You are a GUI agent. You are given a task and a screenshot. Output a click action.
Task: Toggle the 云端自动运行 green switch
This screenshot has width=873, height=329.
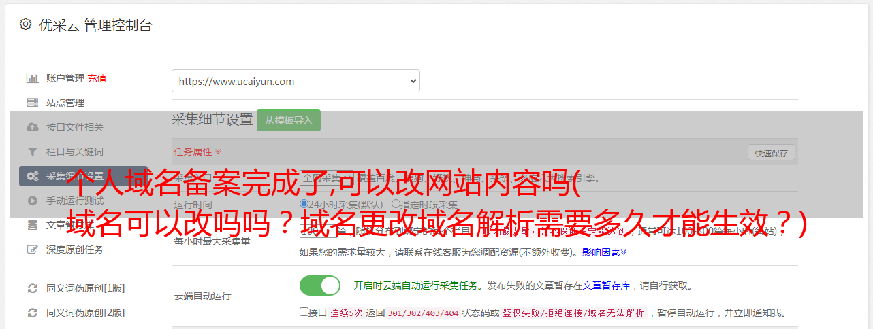(320, 285)
